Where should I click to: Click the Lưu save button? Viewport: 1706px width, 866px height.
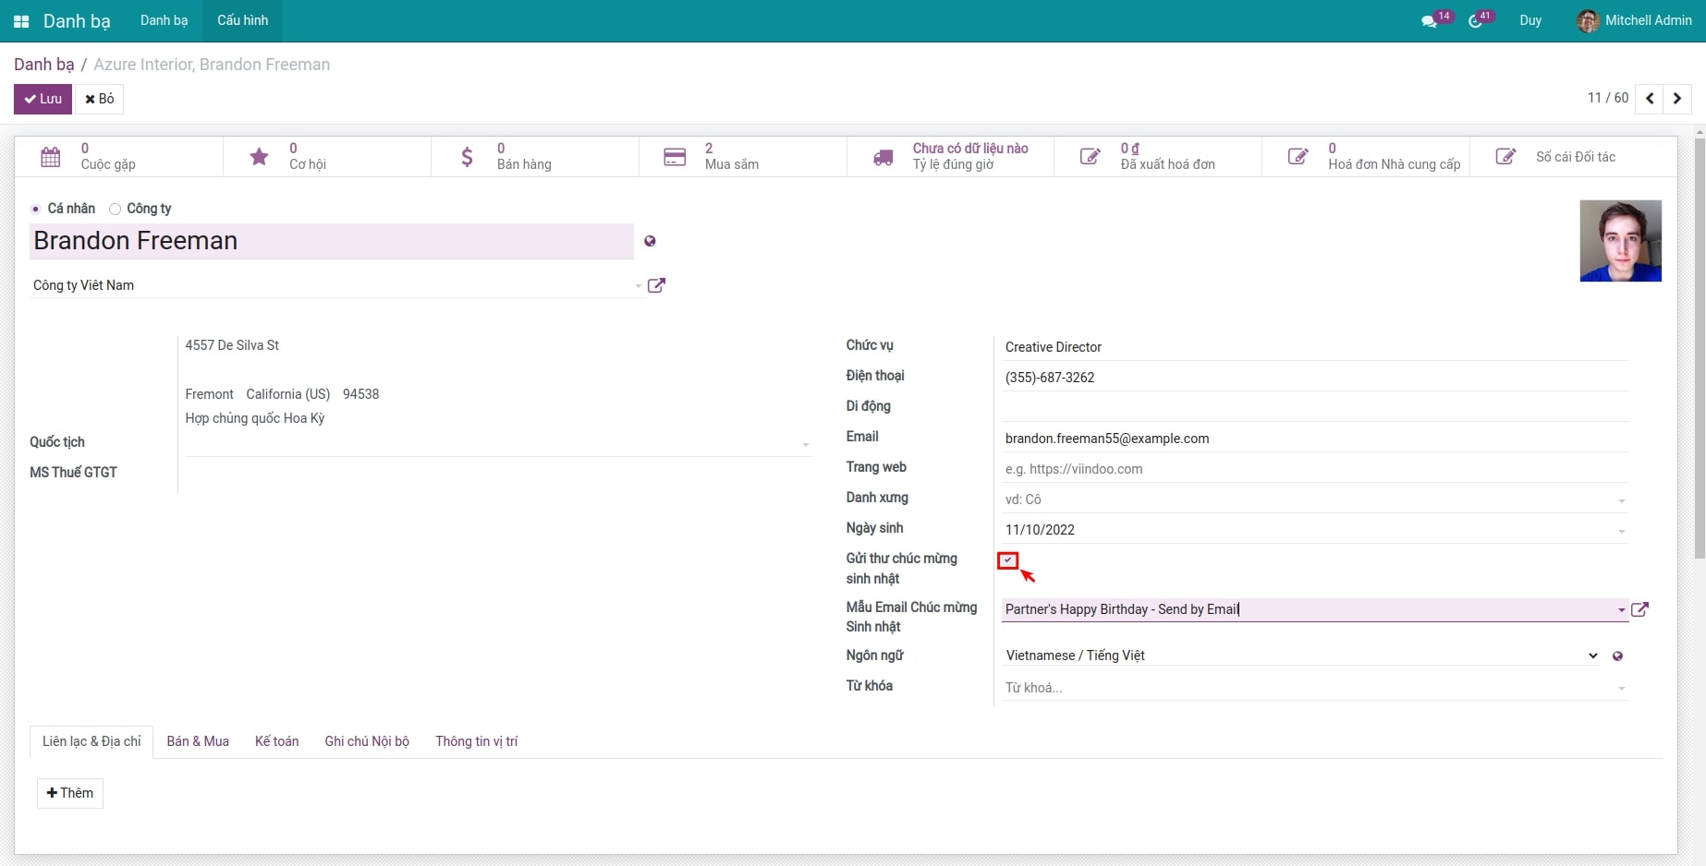coord(43,99)
